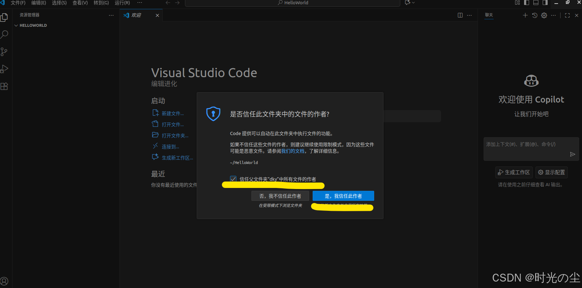Click 否，我不信任此作者 button
Image resolution: width=582 pixels, height=288 pixels.
[x=280, y=196]
